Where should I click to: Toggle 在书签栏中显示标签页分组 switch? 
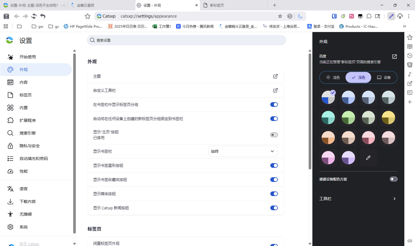point(274,105)
